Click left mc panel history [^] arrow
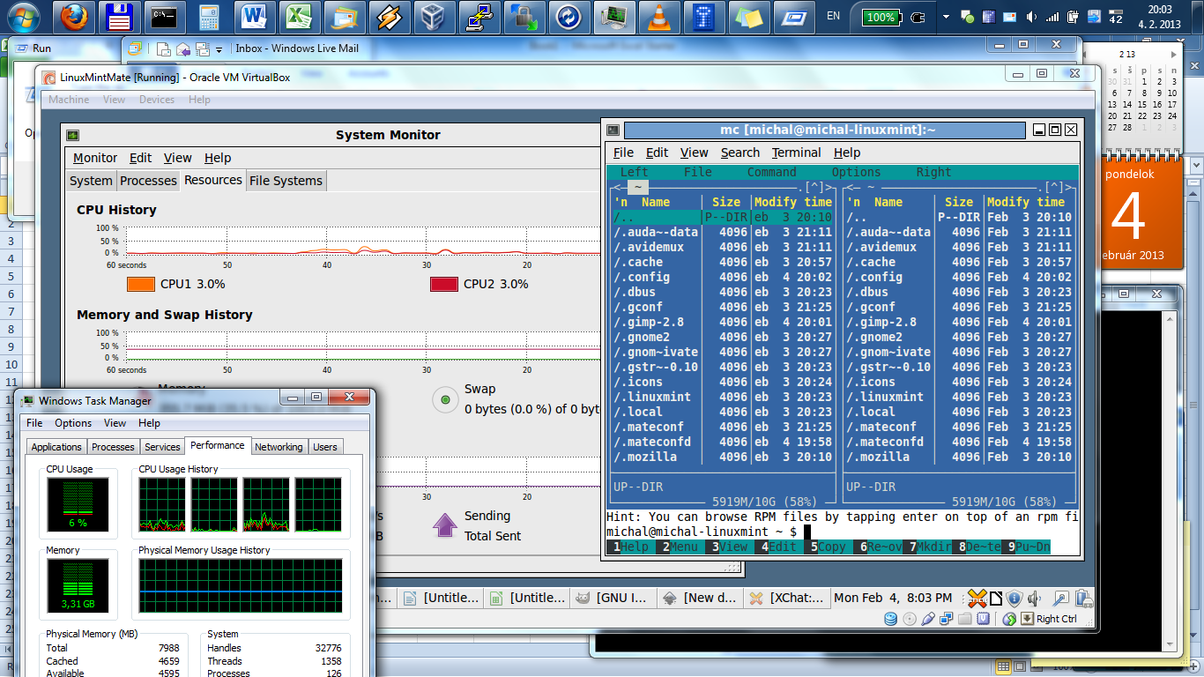 (815, 187)
